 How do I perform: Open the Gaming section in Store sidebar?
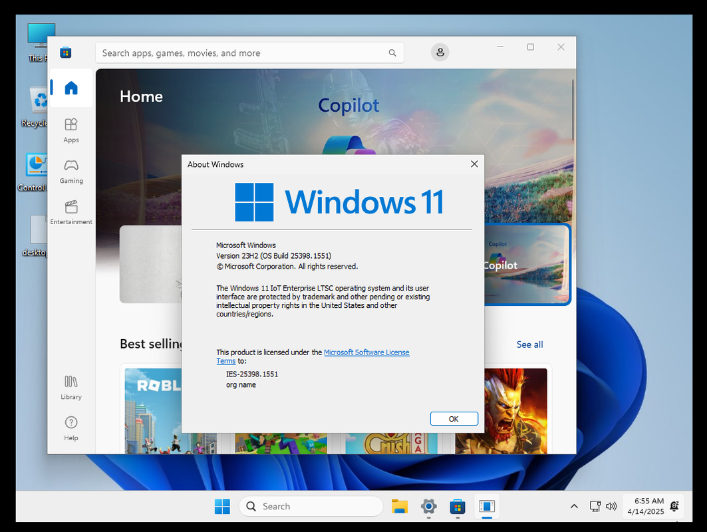(x=71, y=172)
